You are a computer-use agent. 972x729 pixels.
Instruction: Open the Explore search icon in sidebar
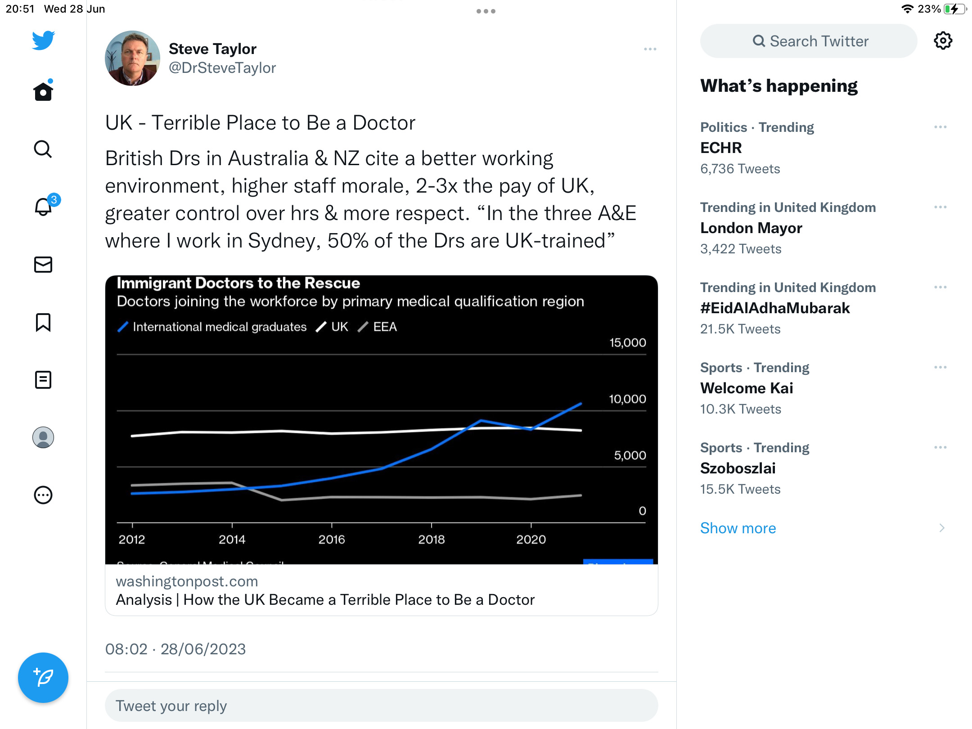pos(43,149)
